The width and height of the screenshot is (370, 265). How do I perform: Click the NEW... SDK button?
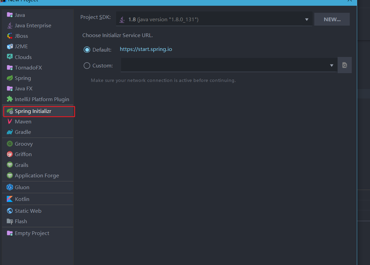(x=332, y=19)
